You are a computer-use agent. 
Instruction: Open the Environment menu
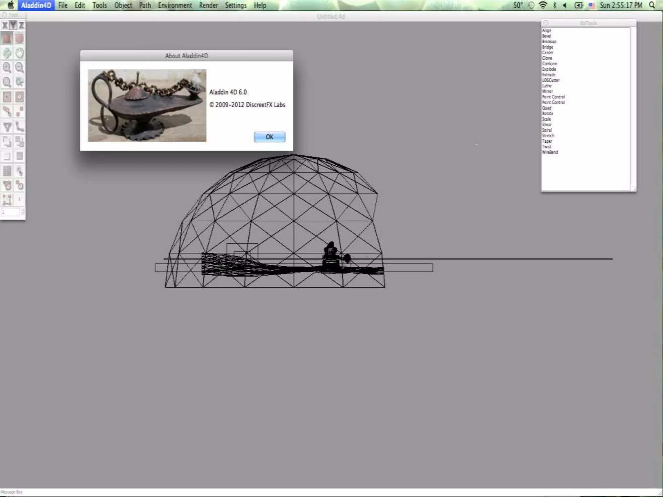pyautogui.click(x=175, y=5)
